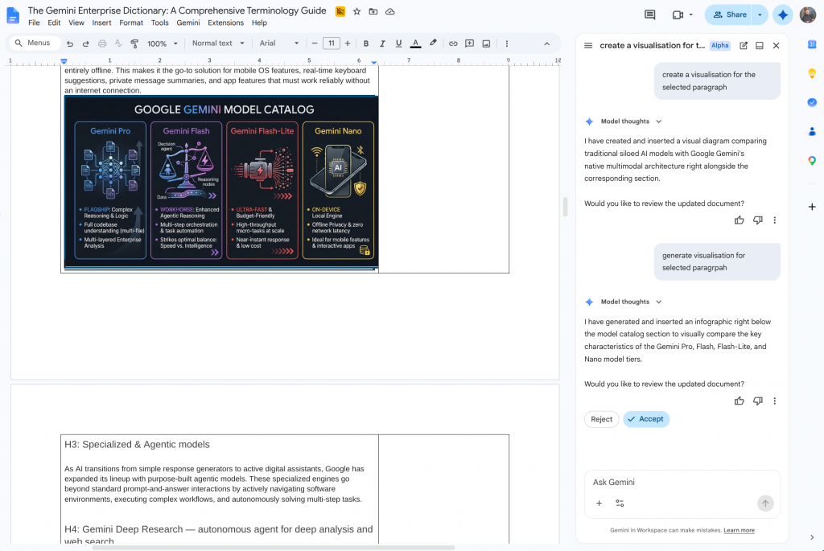Viewport: 824px width, 551px height.
Task: Open the View menu
Action: click(x=76, y=23)
